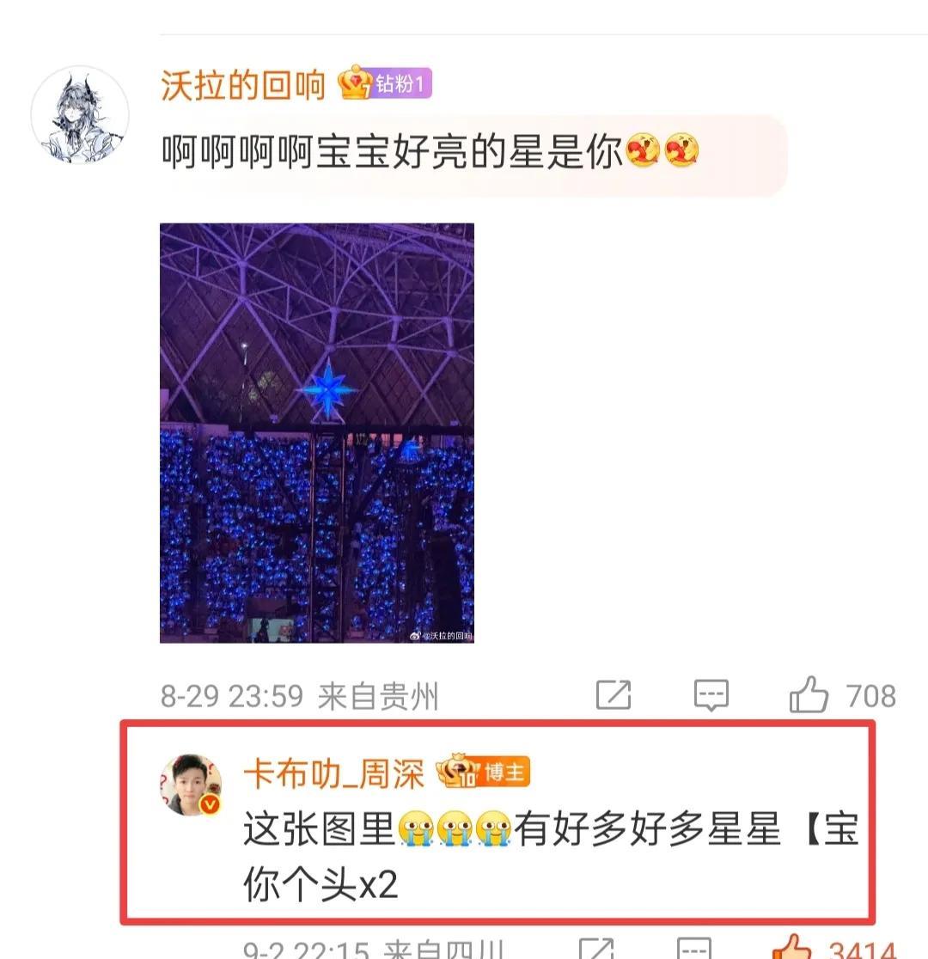928x959 pixels.
Task: Click the 3414 like count
Action: coord(863,950)
